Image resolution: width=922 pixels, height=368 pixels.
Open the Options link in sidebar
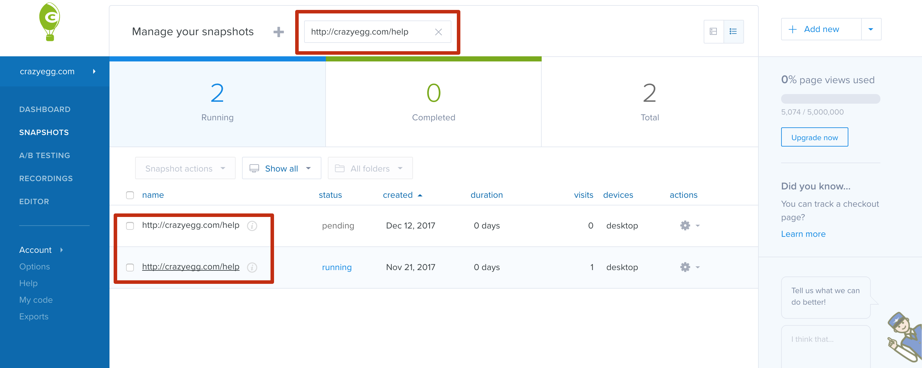tap(34, 267)
